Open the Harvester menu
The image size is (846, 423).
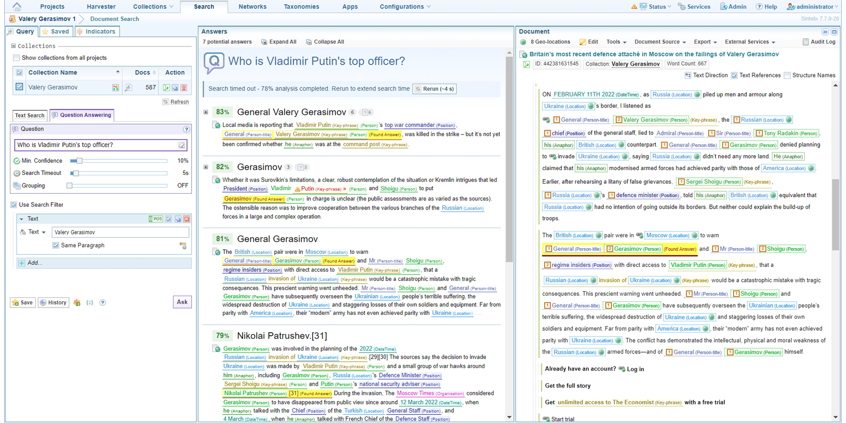pos(101,7)
